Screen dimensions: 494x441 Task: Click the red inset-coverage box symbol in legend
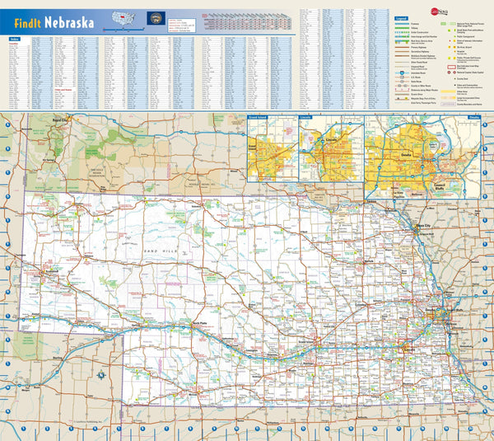(451, 68)
